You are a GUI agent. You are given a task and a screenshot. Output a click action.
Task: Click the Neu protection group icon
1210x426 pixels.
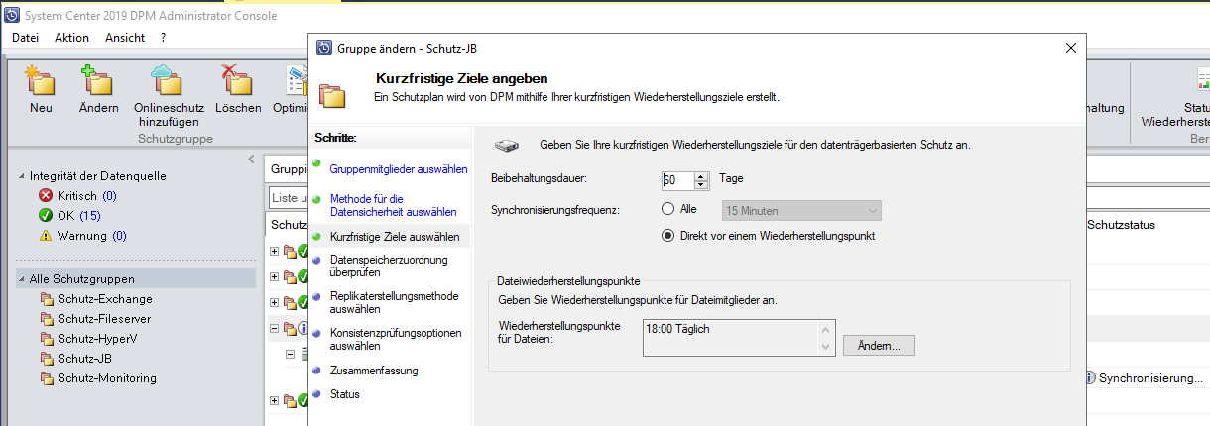pos(41,82)
